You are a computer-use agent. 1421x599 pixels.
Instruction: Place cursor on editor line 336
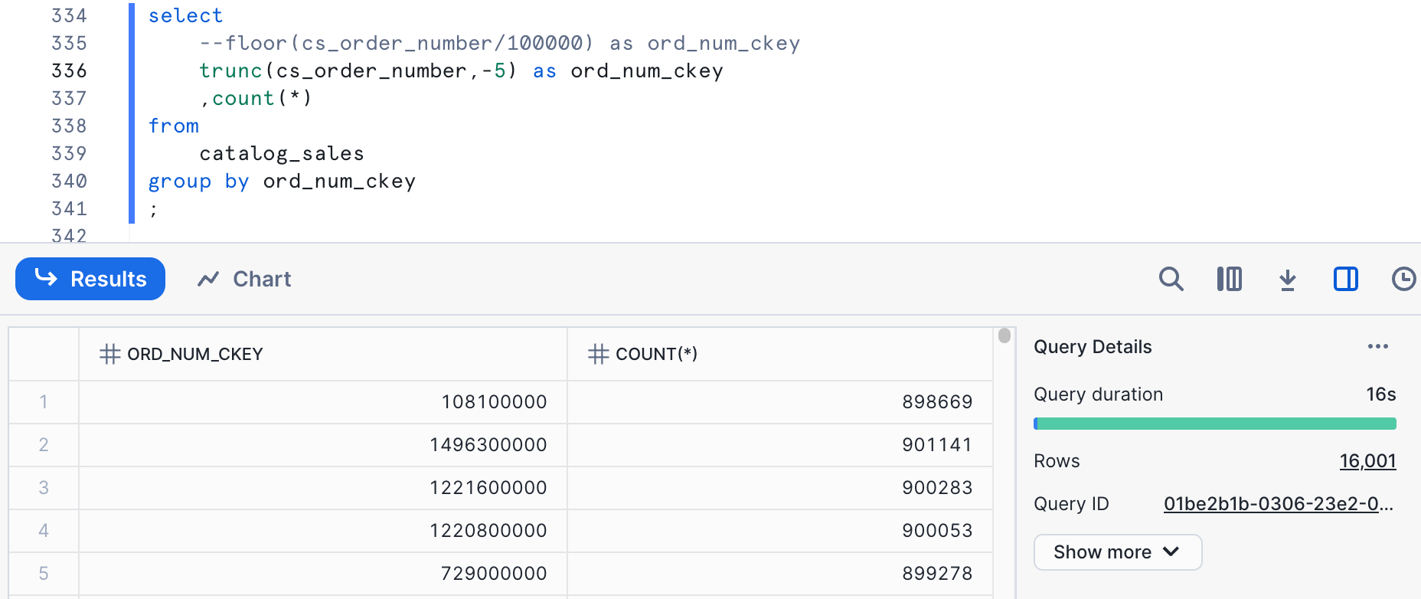461,71
